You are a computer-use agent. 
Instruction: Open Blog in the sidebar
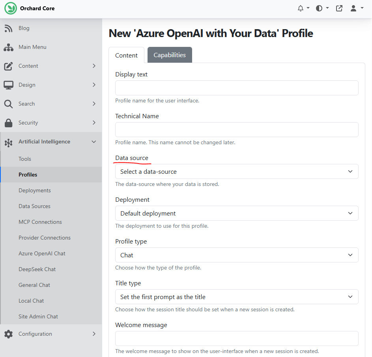24,28
